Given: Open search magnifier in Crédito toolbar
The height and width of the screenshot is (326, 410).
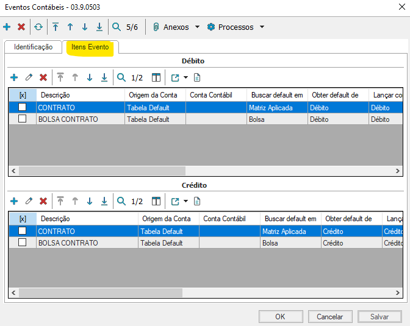Looking at the screenshot, I should pos(121,201).
